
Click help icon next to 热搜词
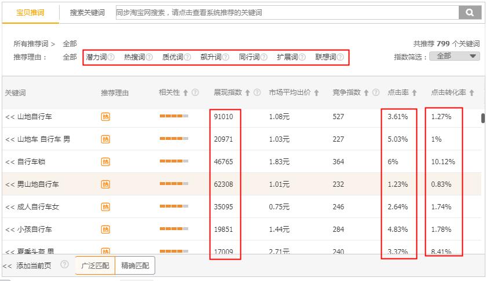149,57
